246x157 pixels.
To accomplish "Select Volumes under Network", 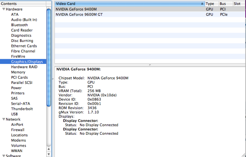I will (18, 145).
